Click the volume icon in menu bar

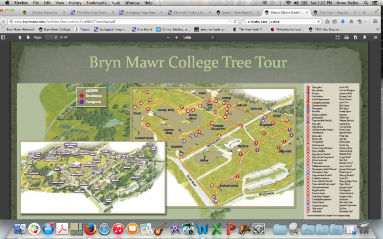296,3
